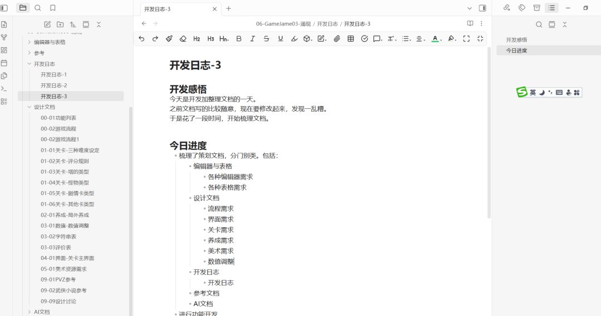Click 开发日志 in breadcrumb path
Image resolution: width=601 pixels, height=316 pixels.
(327, 24)
